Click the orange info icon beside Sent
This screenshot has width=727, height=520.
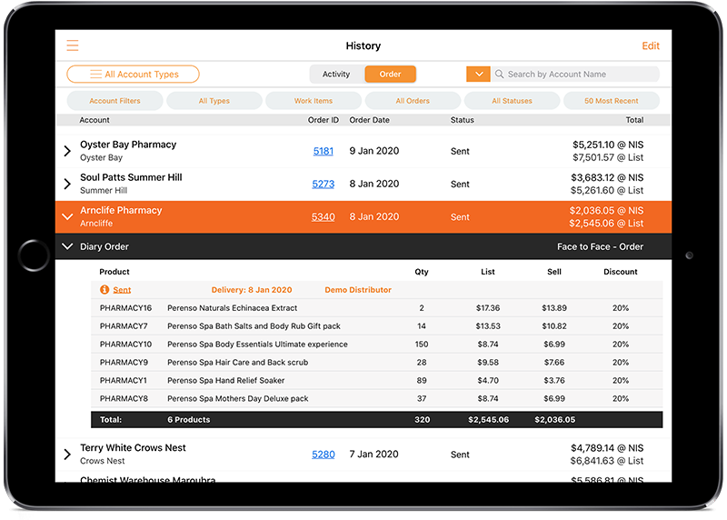point(105,290)
